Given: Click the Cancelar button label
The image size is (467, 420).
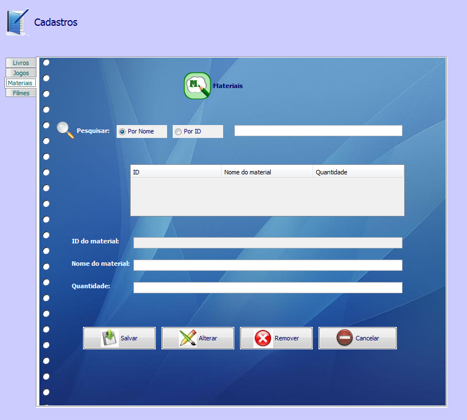Looking at the screenshot, I should (x=367, y=338).
